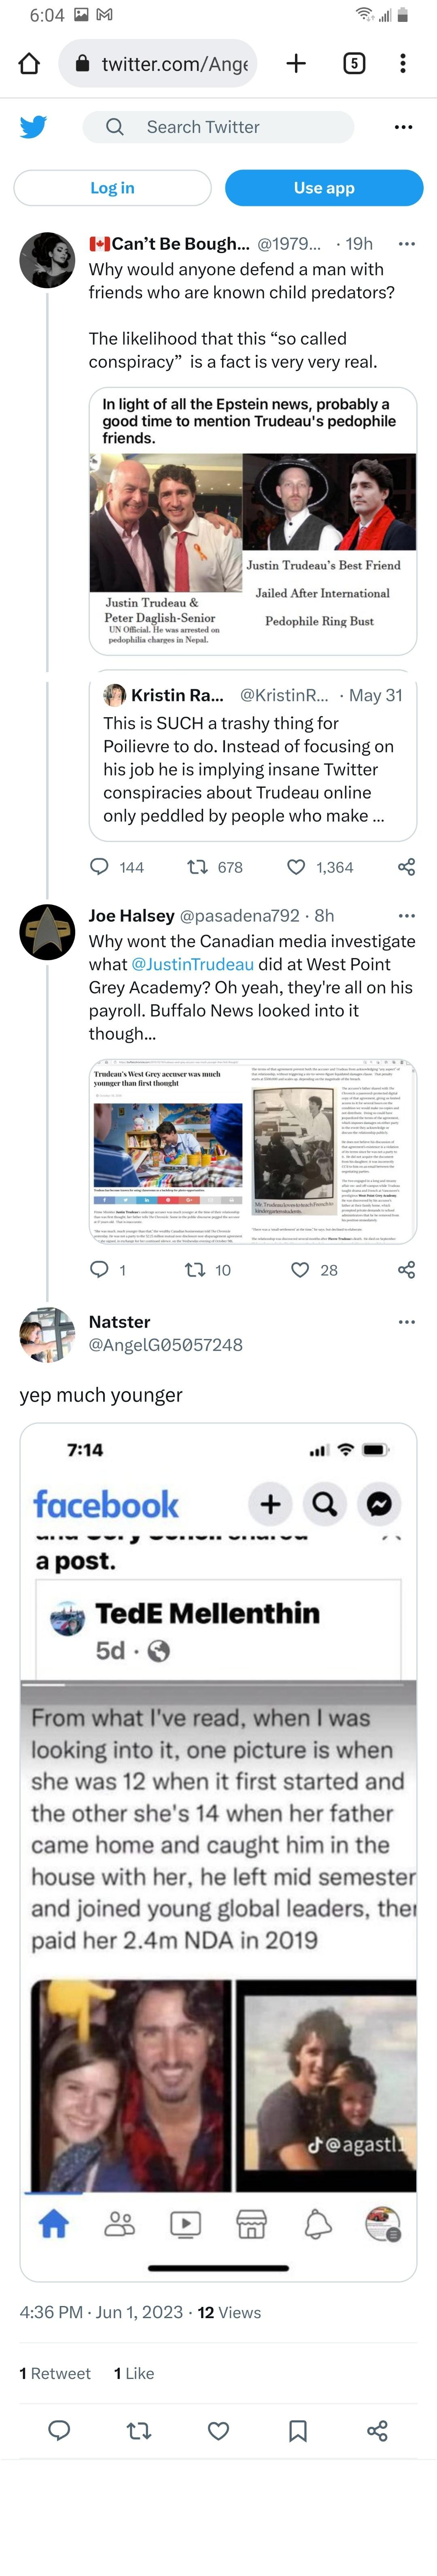The image size is (437, 2576).
Task: Open the @JustinTrudeau mention link
Action: pyautogui.click(x=193, y=964)
